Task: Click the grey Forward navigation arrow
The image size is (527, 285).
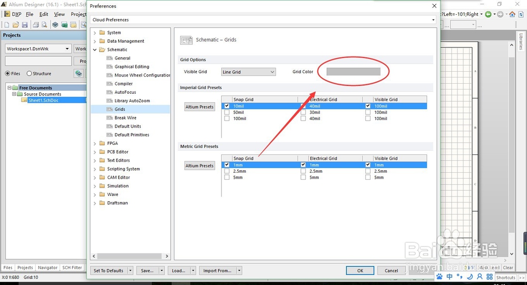Action: coord(500,14)
